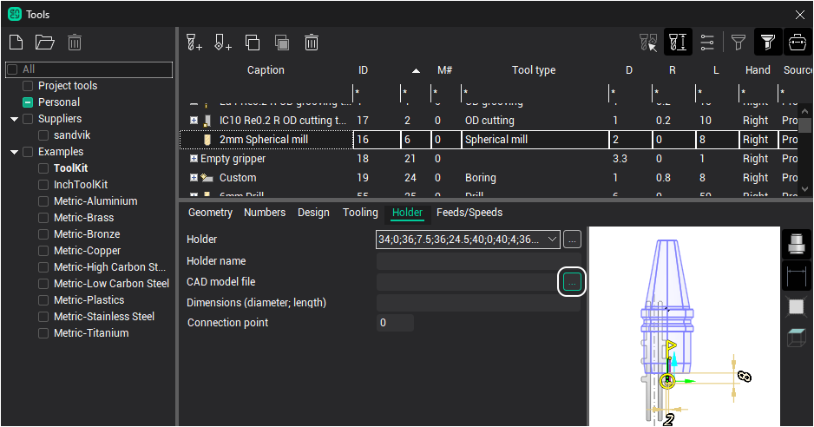The width and height of the screenshot is (814, 427).
Task: Collapse the Examples tree node
Action: (15, 152)
